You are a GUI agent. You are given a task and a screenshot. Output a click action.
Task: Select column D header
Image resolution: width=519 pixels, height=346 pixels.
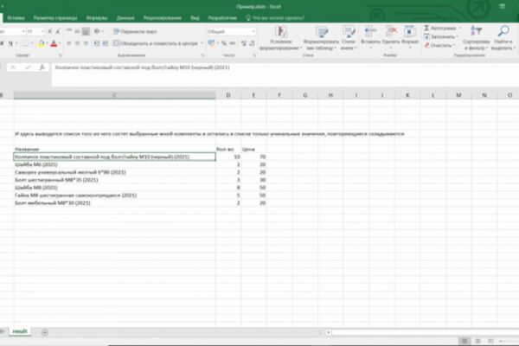coord(228,95)
